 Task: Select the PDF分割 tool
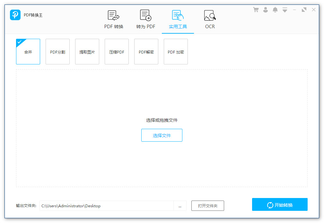[x=58, y=52]
